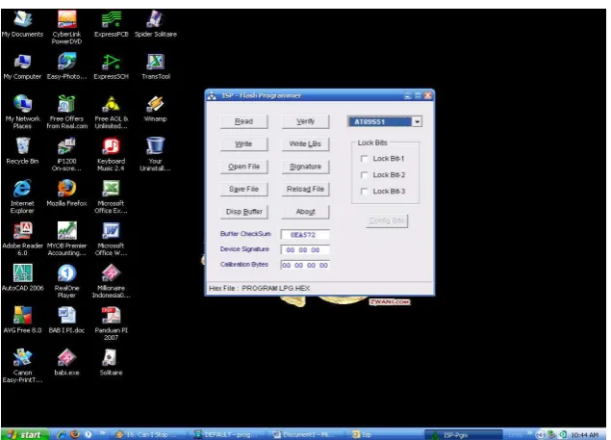611x440 pixels.
Task: Launch ExpressPCB from desktop
Action: (x=111, y=24)
